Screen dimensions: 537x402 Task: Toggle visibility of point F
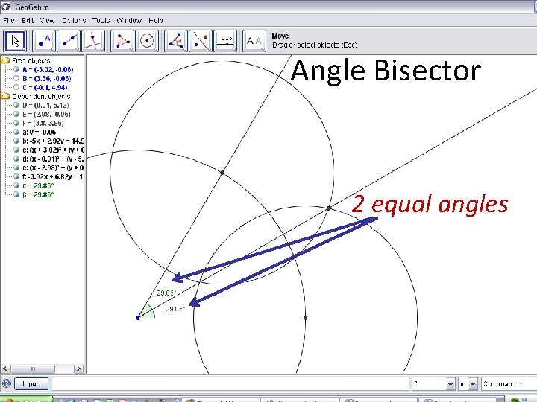pos(16,123)
